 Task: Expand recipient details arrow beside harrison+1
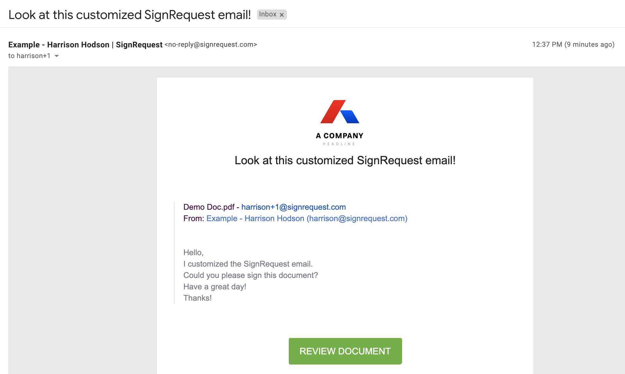pyautogui.click(x=57, y=56)
